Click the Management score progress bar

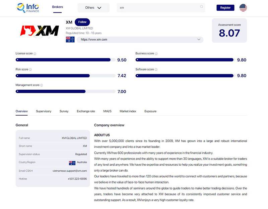pos(65,91)
